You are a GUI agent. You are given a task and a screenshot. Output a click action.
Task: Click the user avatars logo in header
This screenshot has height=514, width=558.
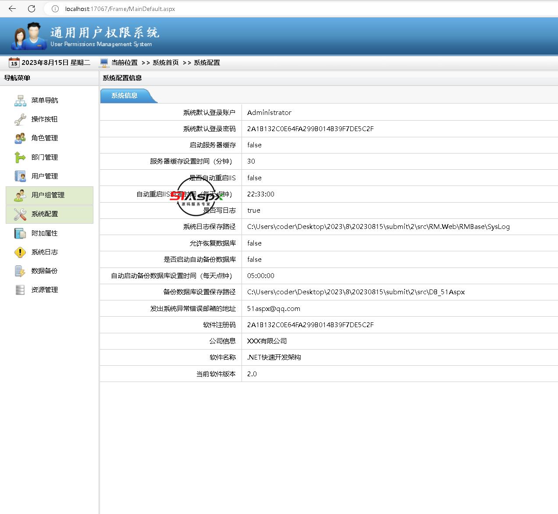pos(29,36)
